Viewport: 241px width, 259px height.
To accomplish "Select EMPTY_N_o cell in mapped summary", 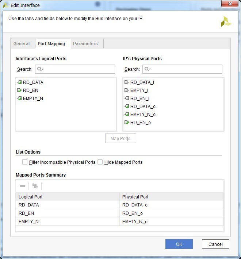I will coord(171,221).
